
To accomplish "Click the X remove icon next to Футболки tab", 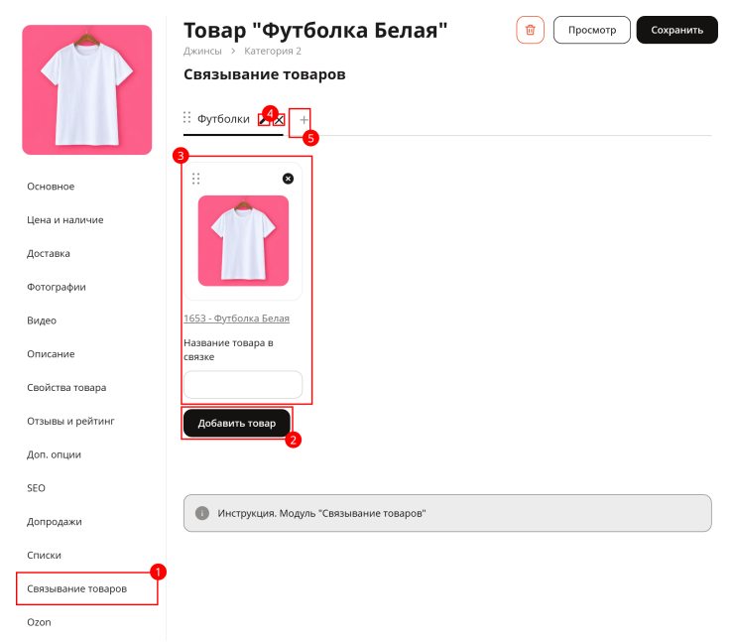I will point(279,120).
